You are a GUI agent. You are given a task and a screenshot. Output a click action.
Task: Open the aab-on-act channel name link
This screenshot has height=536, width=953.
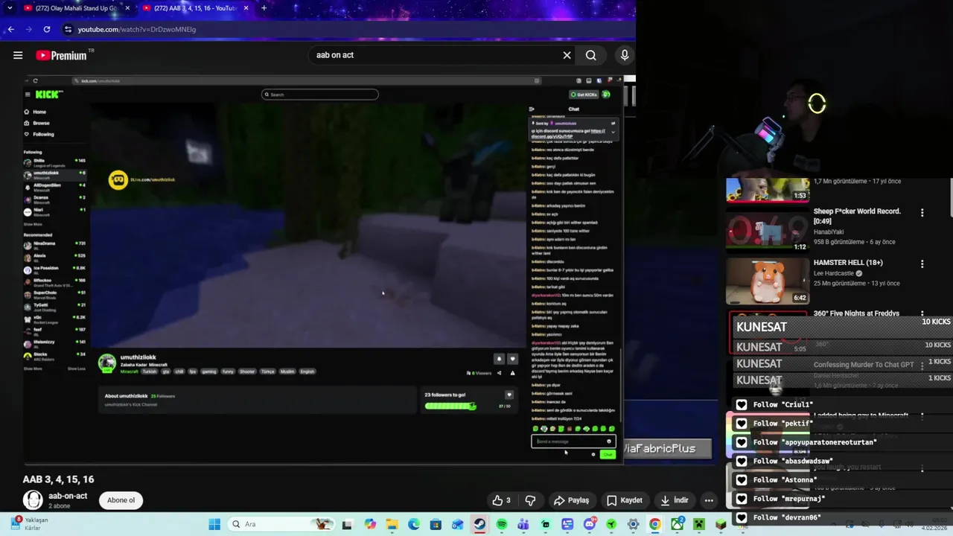click(x=68, y=496)
